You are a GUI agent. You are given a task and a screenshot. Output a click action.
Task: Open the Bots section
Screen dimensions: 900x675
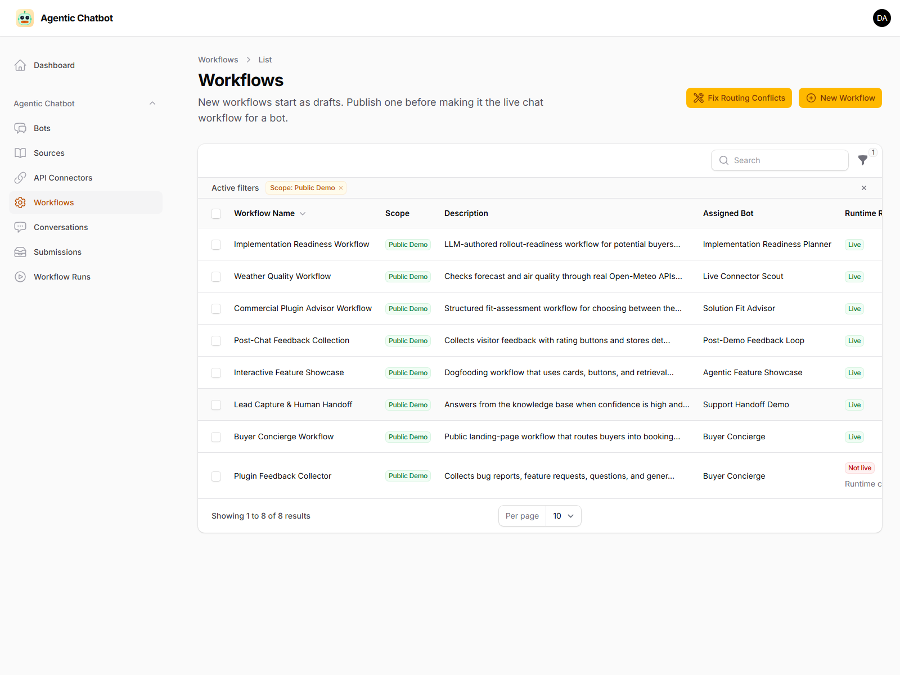pos(41,128)
